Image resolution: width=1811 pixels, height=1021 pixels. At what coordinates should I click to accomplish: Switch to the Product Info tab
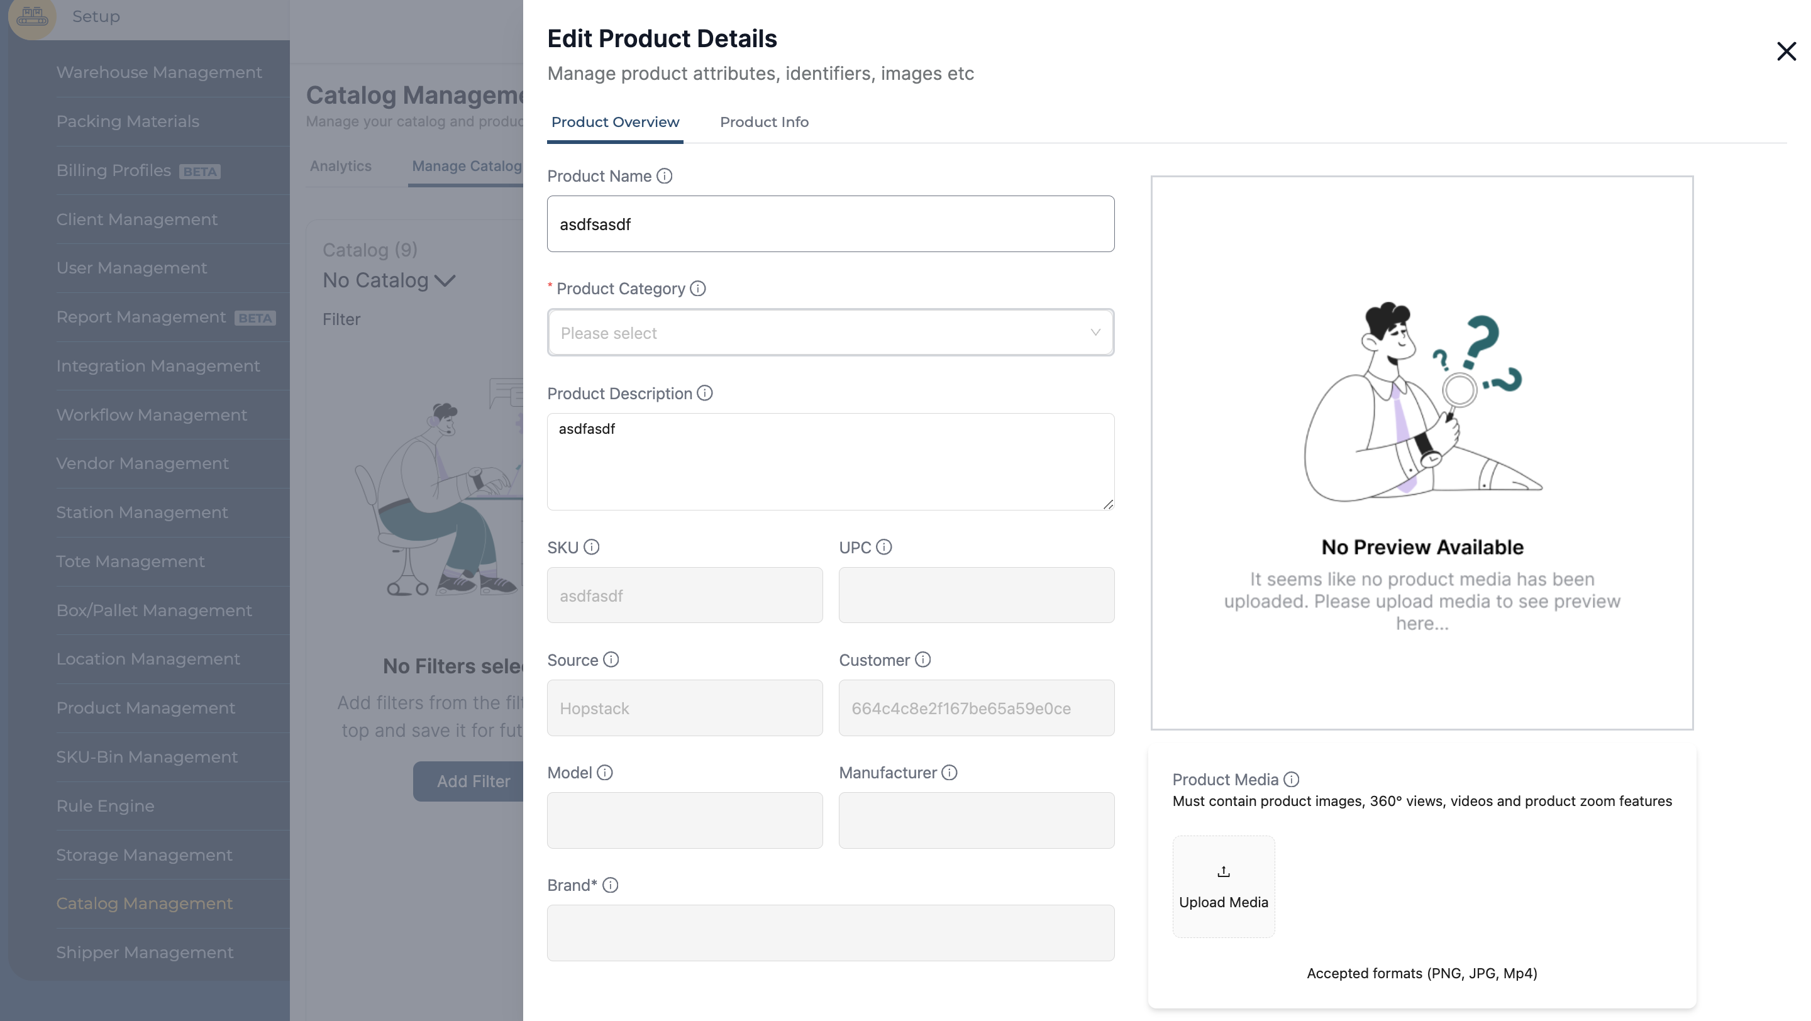pos(763,122)
